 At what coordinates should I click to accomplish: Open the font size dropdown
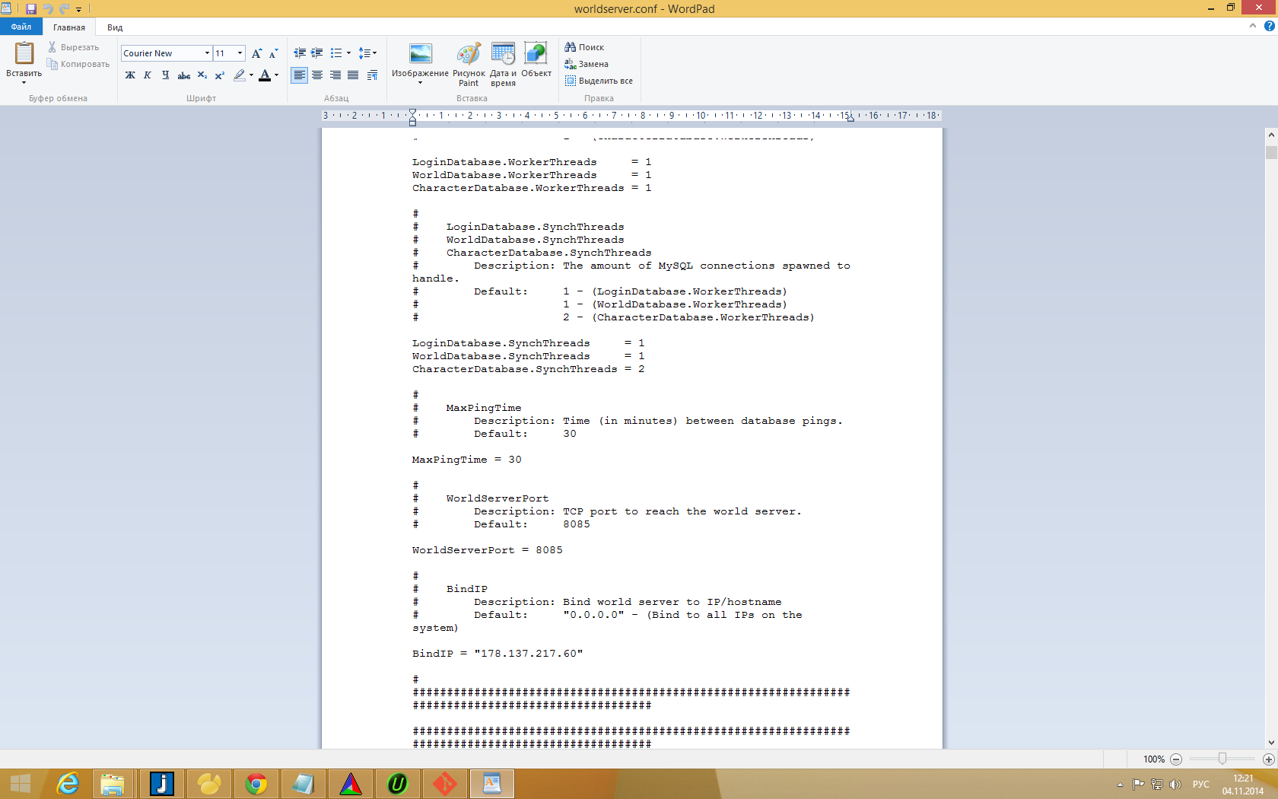coord(240,53)
